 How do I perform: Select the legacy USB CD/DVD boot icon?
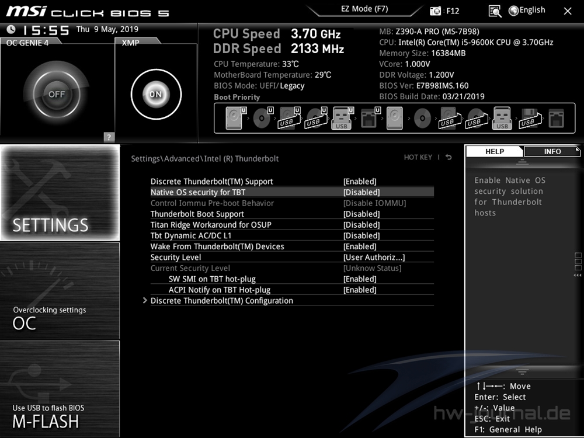tap(477, 119)
